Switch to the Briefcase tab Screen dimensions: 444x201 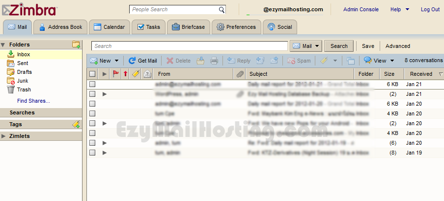[x=188, y=27]
